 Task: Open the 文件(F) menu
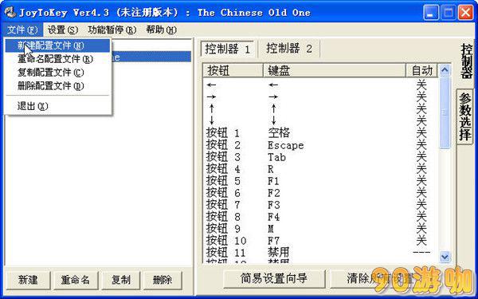(x=22, y=30)
